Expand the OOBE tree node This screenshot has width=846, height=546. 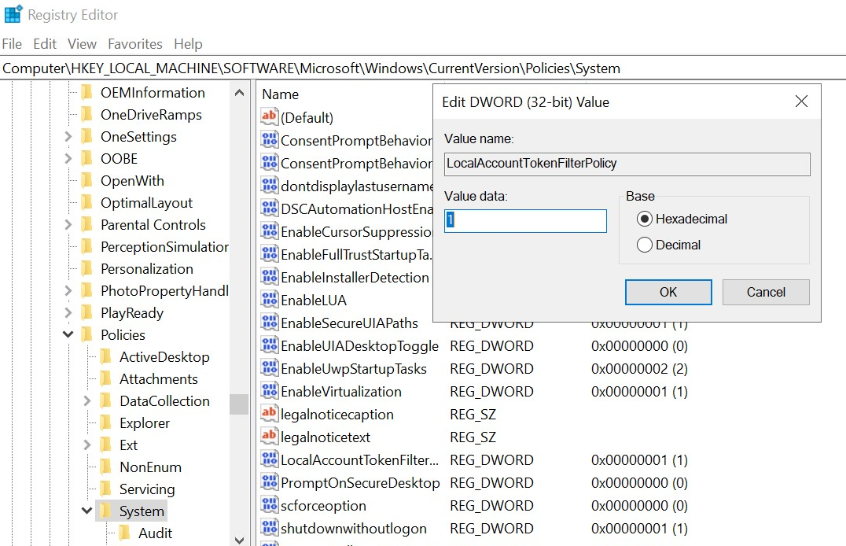coord(68,159)
